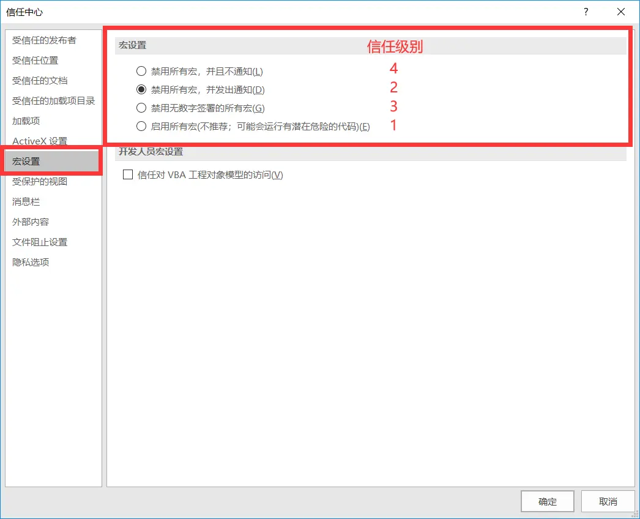Click the 确定 button

coord(547,501)
